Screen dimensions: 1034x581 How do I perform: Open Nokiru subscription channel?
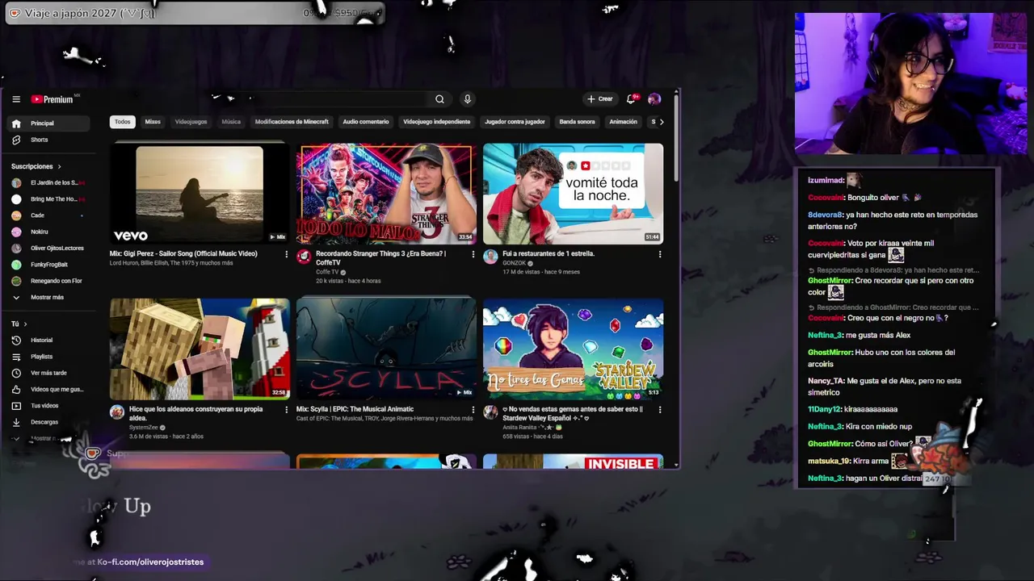tap(50, 232)
